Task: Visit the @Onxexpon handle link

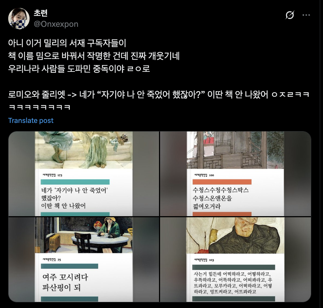Action: 56,24
